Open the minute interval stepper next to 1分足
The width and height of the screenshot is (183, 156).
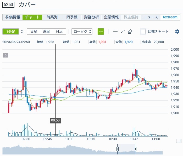tap(22, 32)
